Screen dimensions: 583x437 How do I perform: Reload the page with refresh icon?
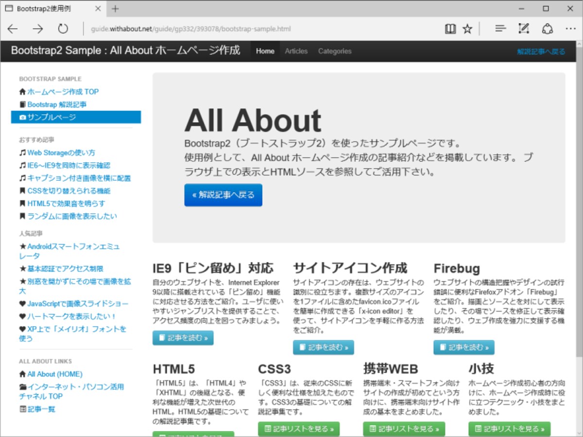tap(63, 29)
